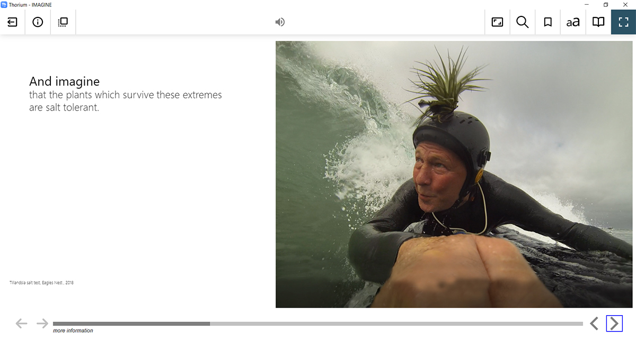Open table of contents navigation

coord(598,22)
